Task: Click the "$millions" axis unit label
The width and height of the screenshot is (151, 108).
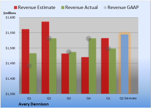Action: [10, 13]
